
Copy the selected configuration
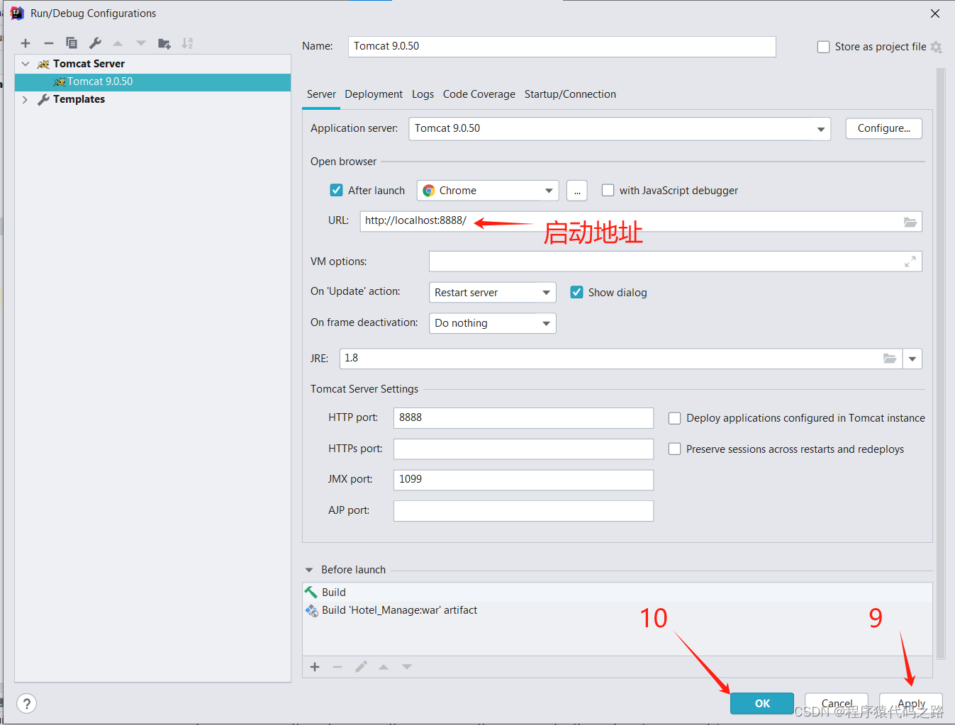tap(72, 43)
